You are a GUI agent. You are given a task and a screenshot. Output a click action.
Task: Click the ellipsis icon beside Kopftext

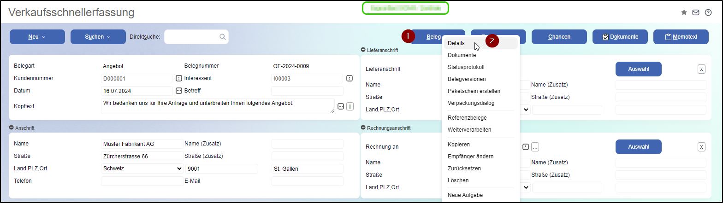pos(341,106)
